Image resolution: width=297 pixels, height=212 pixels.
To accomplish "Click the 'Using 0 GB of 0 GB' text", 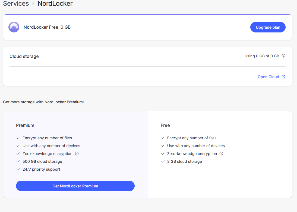I will coord(262,56).
